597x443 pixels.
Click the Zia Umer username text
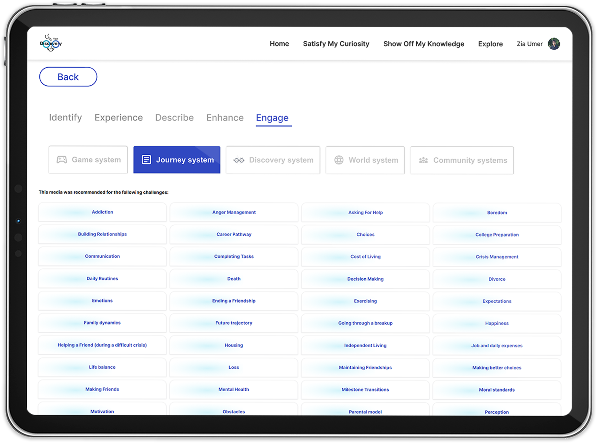pos(529,44)
